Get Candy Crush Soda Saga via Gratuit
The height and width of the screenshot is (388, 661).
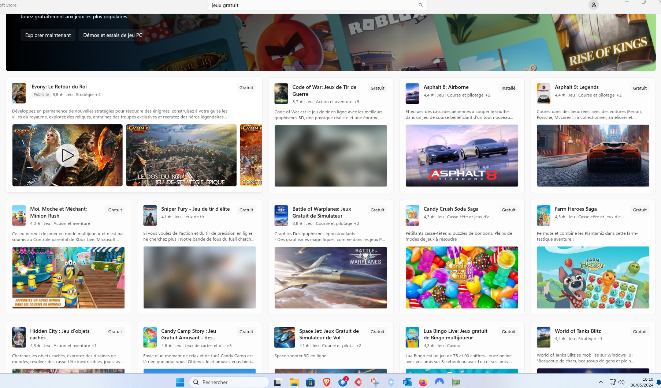(x=508, y=210)
